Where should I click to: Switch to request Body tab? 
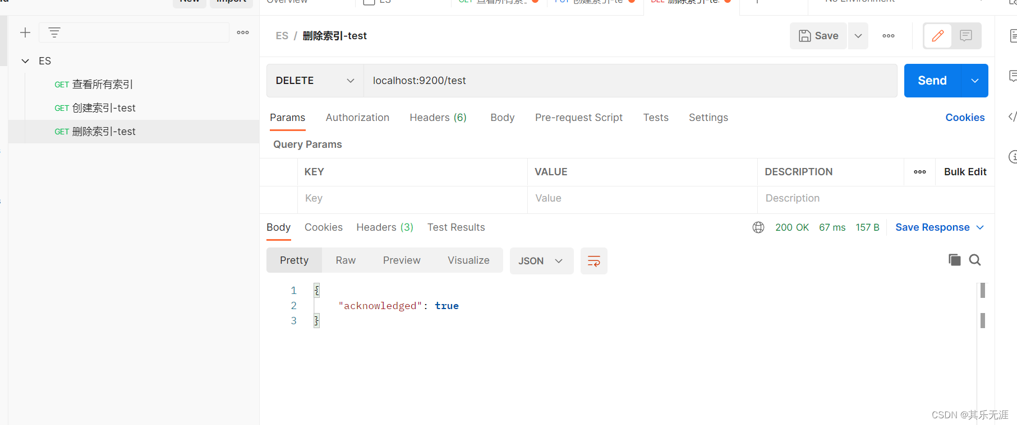click(502, 118)
